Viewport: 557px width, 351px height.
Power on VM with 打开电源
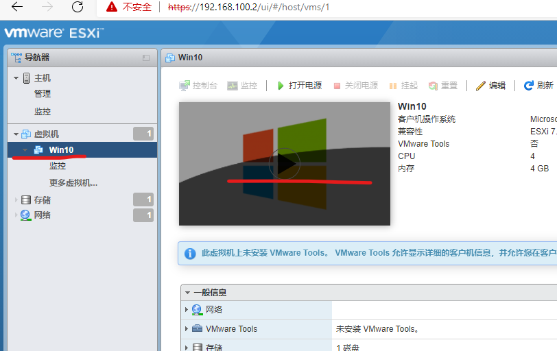point(300,86)
